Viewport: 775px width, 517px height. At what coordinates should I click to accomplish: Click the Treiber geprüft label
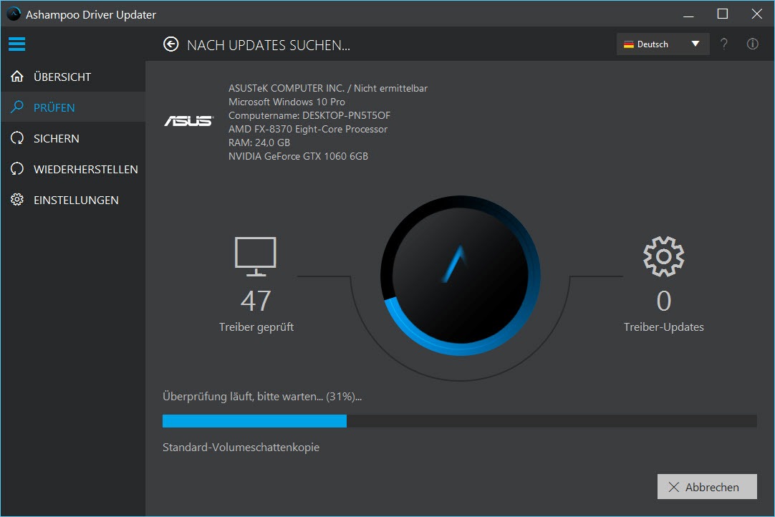coord(256,327)
